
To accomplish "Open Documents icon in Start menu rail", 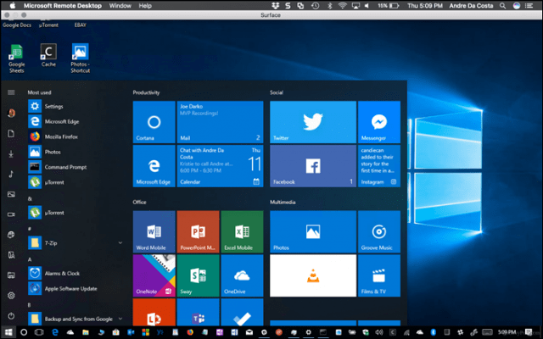I will click(11, 134).
